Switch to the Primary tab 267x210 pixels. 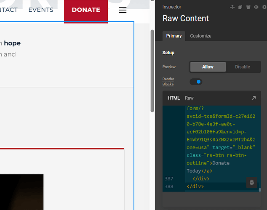tap(174, 36)
